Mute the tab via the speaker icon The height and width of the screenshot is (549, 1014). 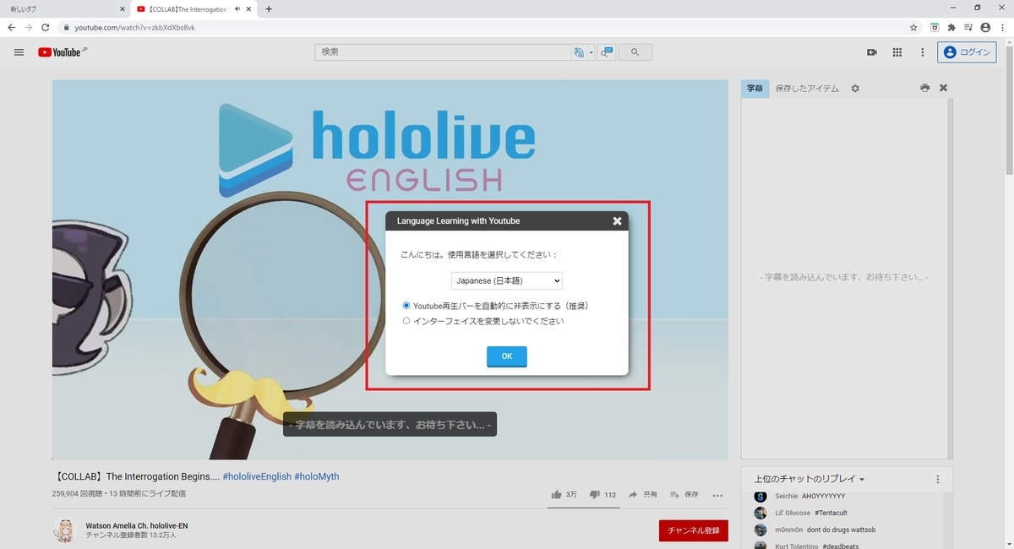coord(237,9)
